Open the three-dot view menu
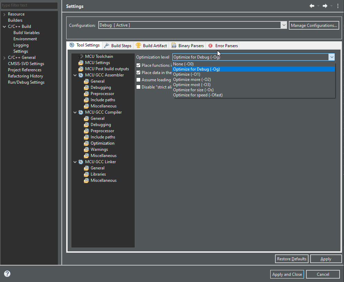The height and width of the screenshot is (282, 344). (x=338, y=6)
